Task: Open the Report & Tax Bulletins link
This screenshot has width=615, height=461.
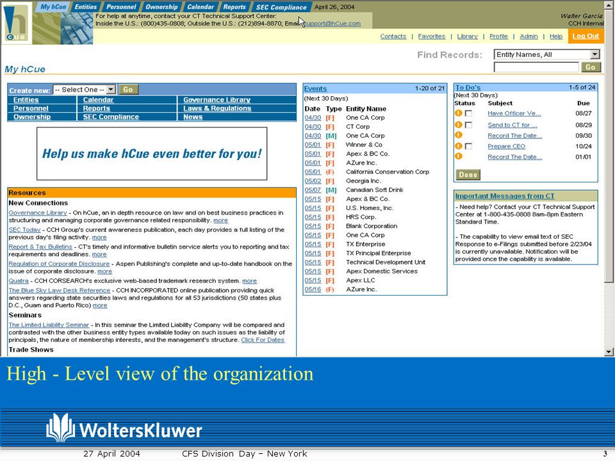Action: point(40,247)
